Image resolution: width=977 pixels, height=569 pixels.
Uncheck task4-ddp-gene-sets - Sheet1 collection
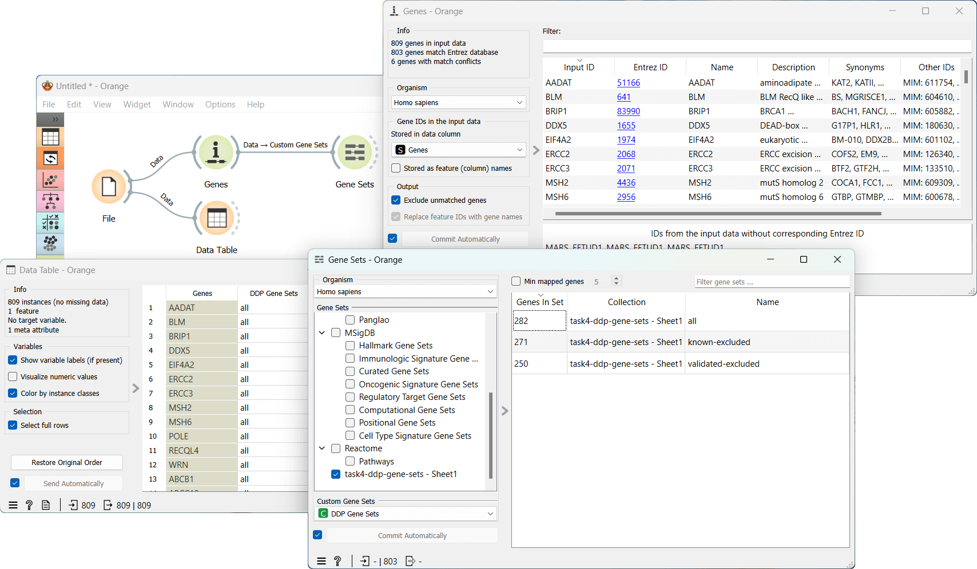coord(336,474)
